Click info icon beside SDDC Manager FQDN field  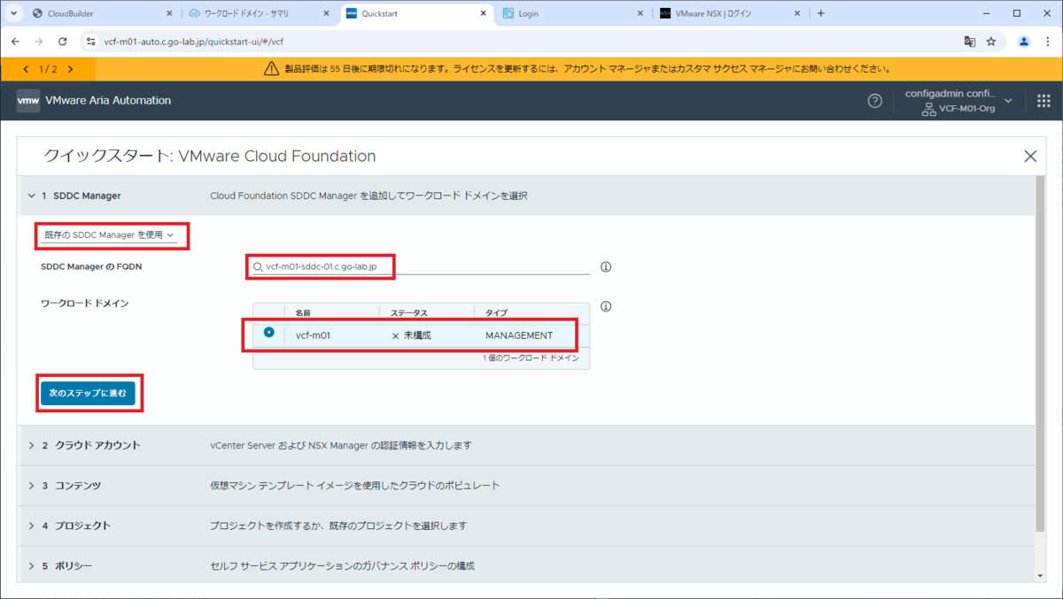click(x=606, y=266)
